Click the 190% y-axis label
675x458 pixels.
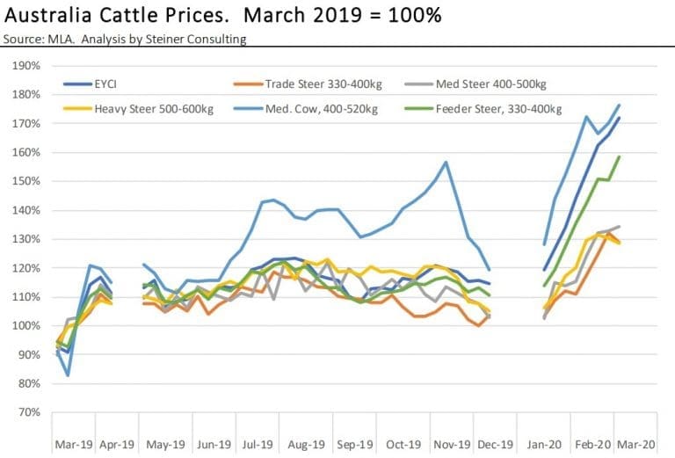[26, 66]
